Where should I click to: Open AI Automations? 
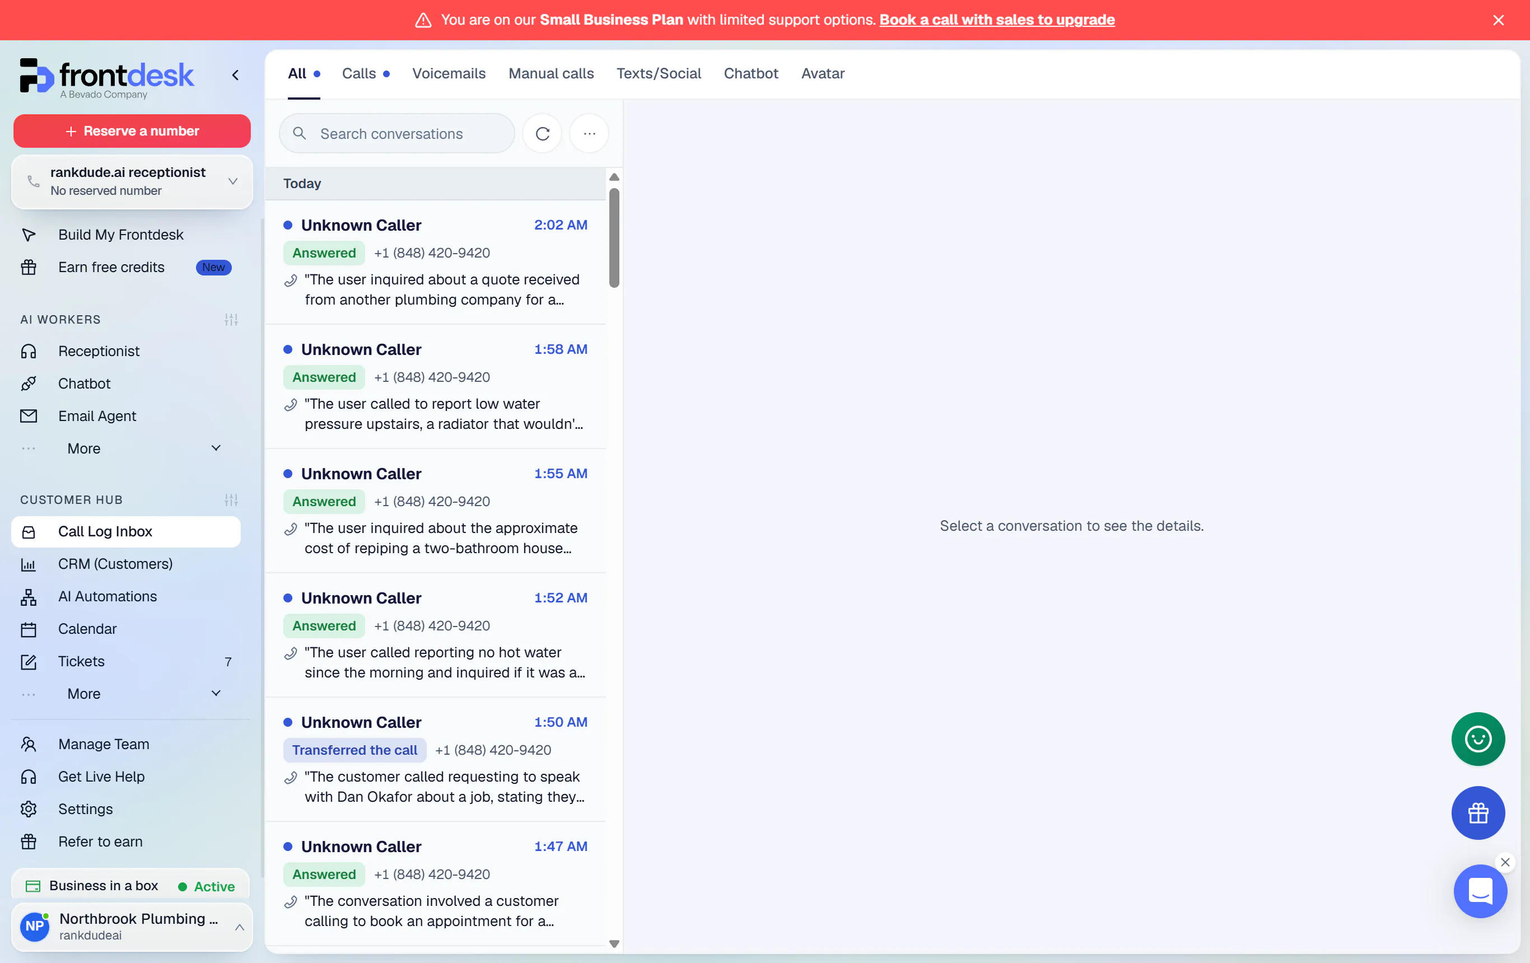125,596
